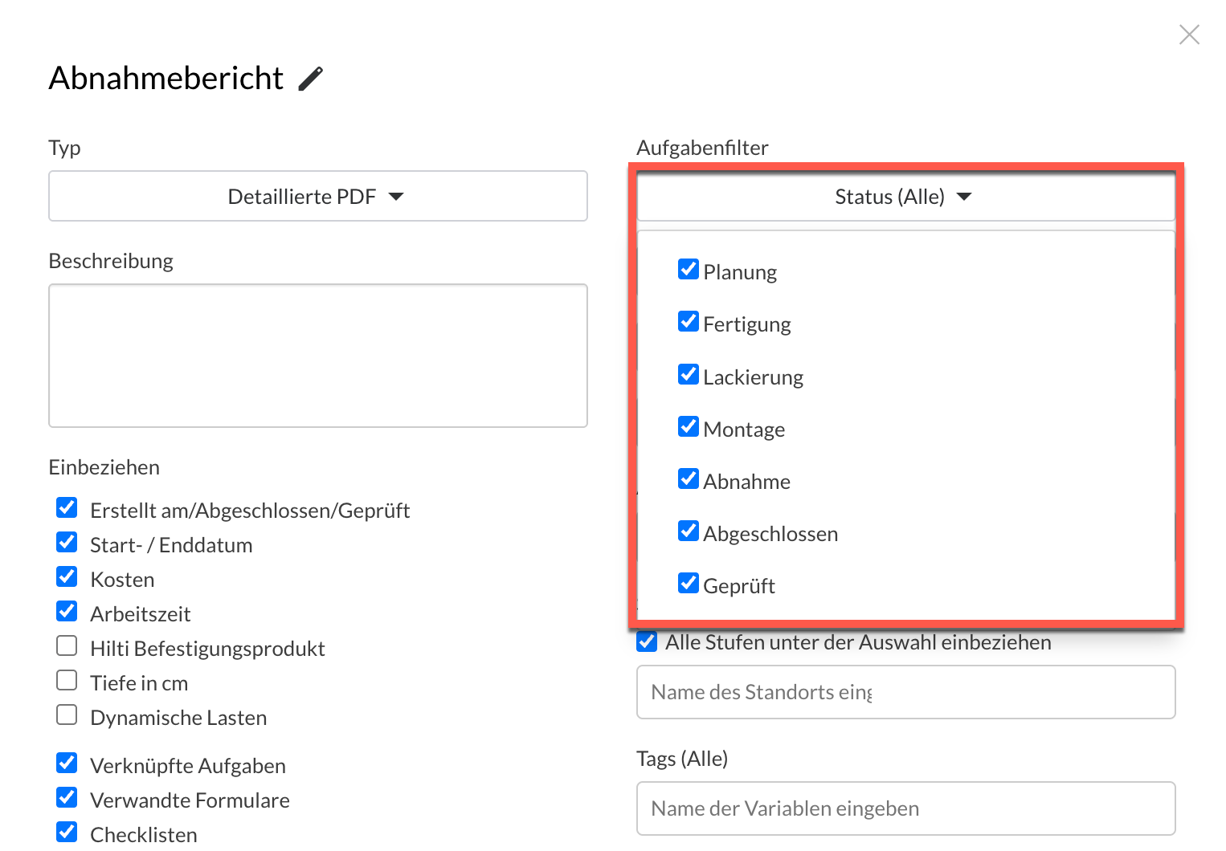Image resolution: width=1226 pixels, height=851 pixels.
Task: Enable the Hilti Befestigungsprodukt checkbox
Action: click(67, 646)
